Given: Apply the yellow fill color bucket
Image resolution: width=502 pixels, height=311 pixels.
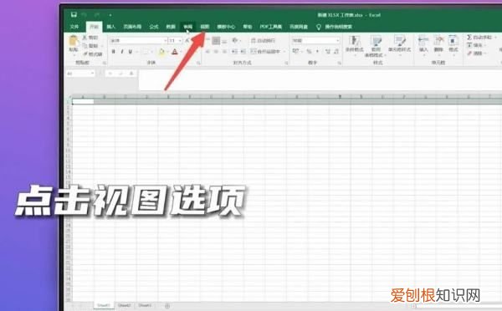Looking at the screenshot, I should (161, 52).
